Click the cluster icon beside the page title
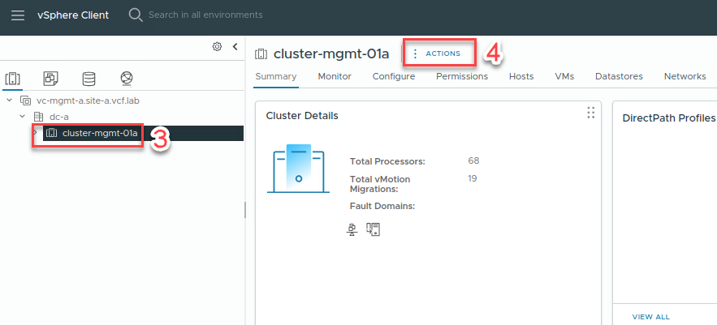717x325 pixels. [x=261, y=53]
